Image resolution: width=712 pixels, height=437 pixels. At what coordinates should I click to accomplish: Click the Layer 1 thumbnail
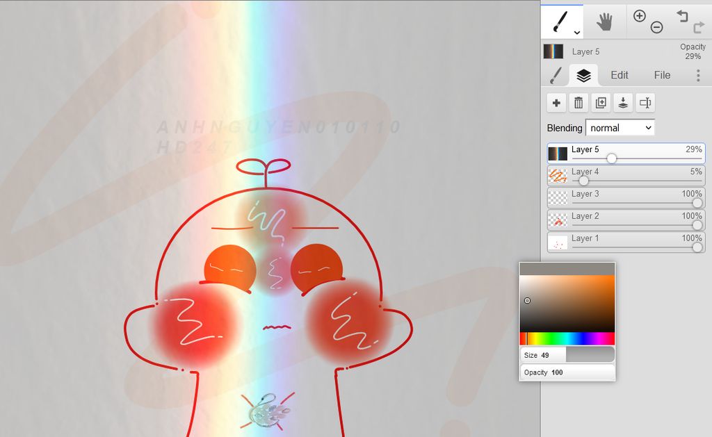click(x=558, y=242)
